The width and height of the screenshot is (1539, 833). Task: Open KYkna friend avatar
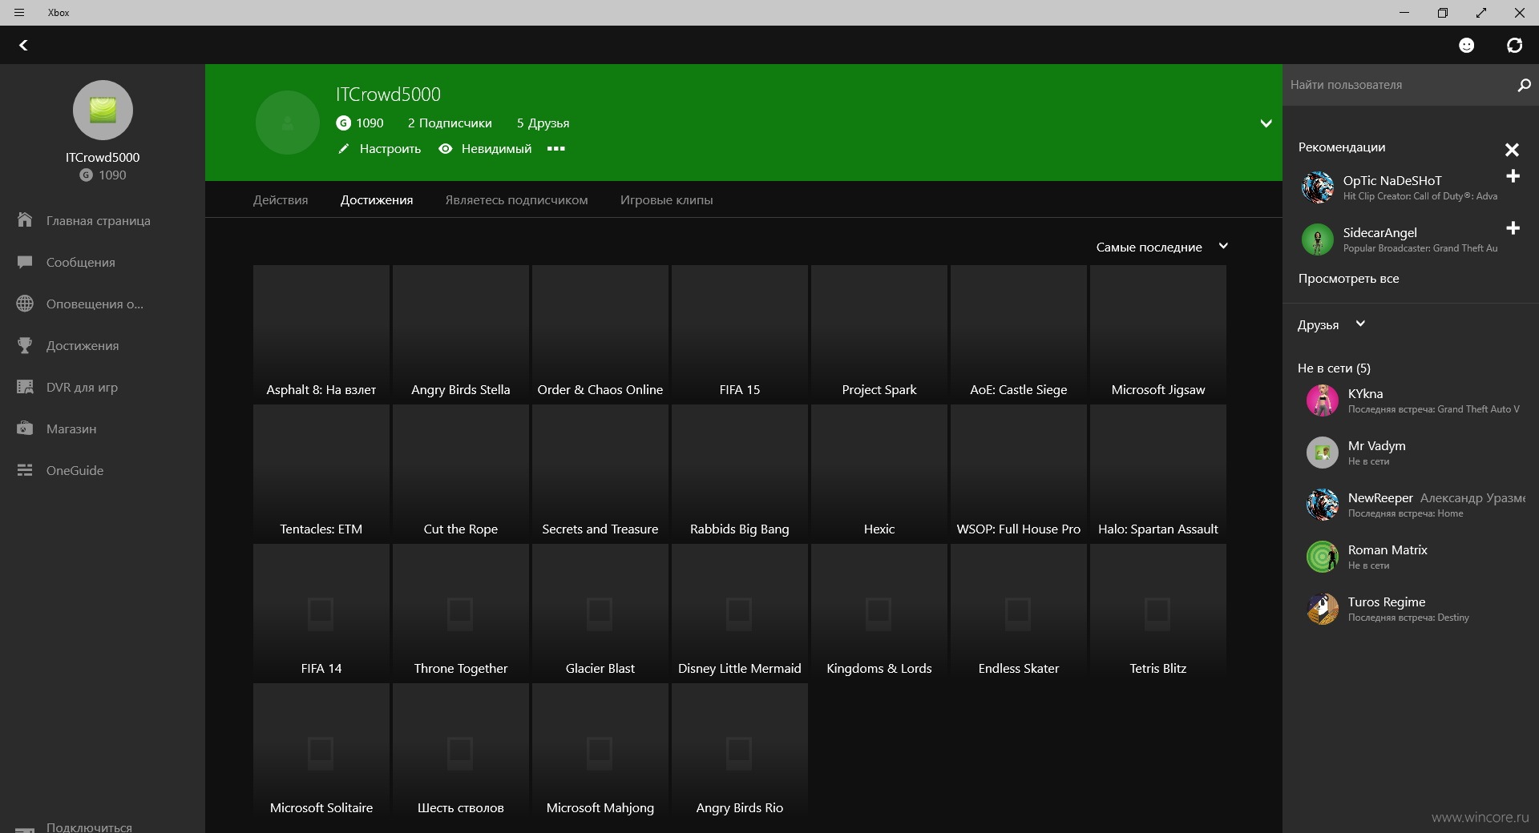(1323, 400)
